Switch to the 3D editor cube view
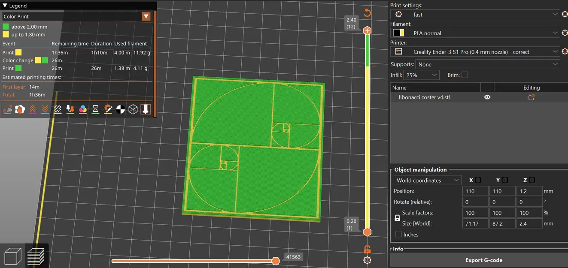This screenshot has width=568, height=268. pos(13,256)
